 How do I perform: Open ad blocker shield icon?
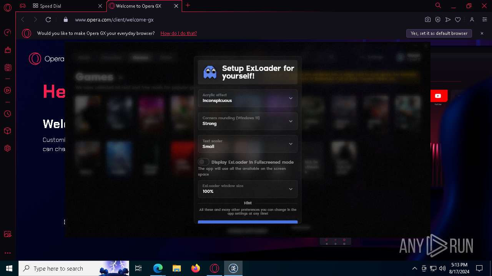click(438, 20)
